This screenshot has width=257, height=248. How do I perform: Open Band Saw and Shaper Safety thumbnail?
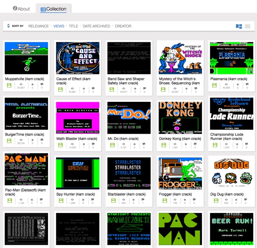click(129, 58)
